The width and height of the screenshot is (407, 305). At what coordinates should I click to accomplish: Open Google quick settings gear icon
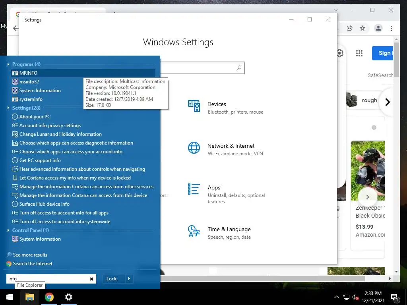pos(340,53)
